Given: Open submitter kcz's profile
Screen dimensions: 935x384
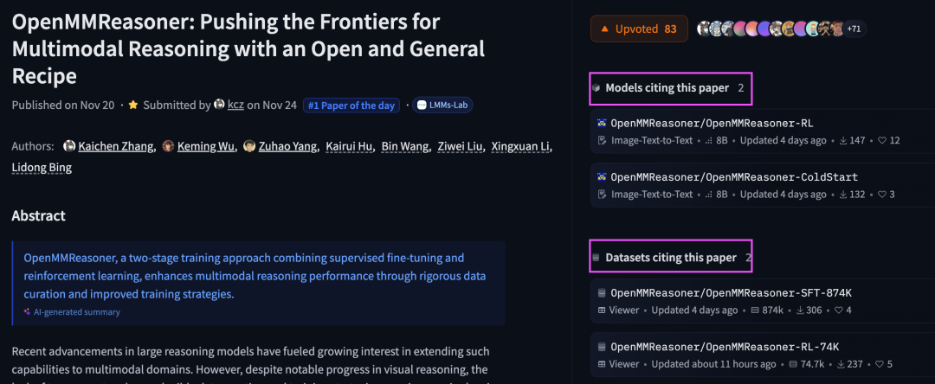Looking at the screenshot, I should click(x=235, y=106).
